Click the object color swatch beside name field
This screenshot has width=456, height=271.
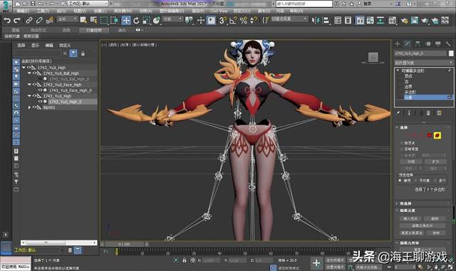[451, 53]
